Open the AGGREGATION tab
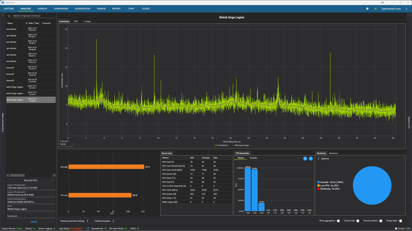 pos(82,9)
